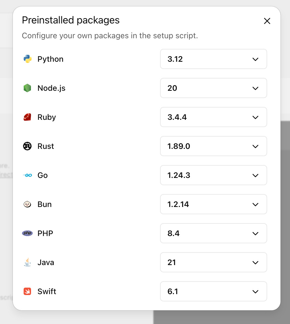Click the 'Configure your own packages' subtitle
Image resolution: width=290 pixels, height=324 pixels.
[110, 36]
